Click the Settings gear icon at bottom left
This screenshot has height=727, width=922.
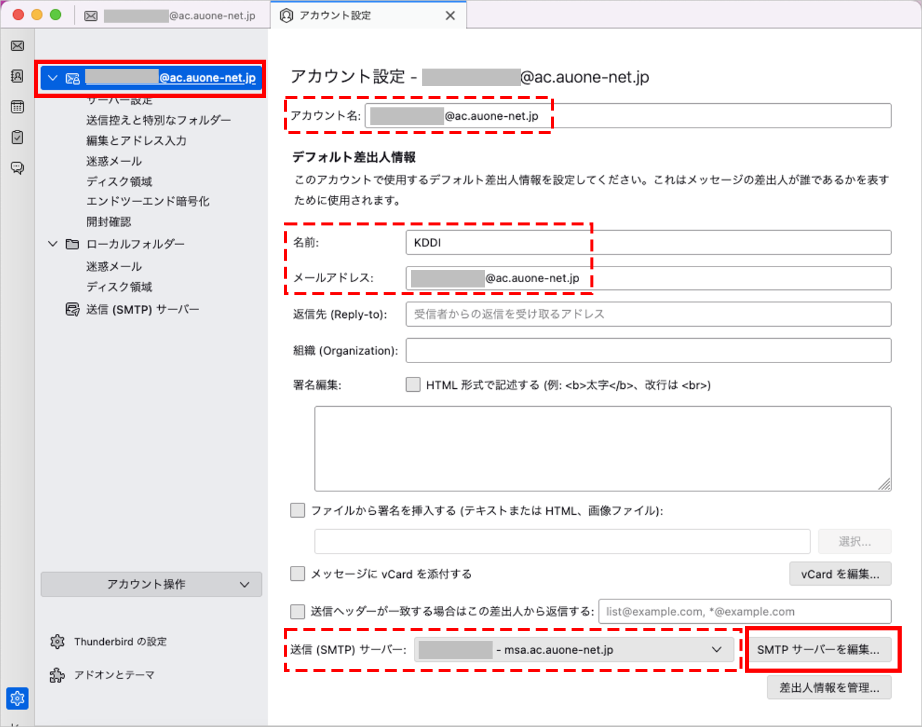[17, 698]
